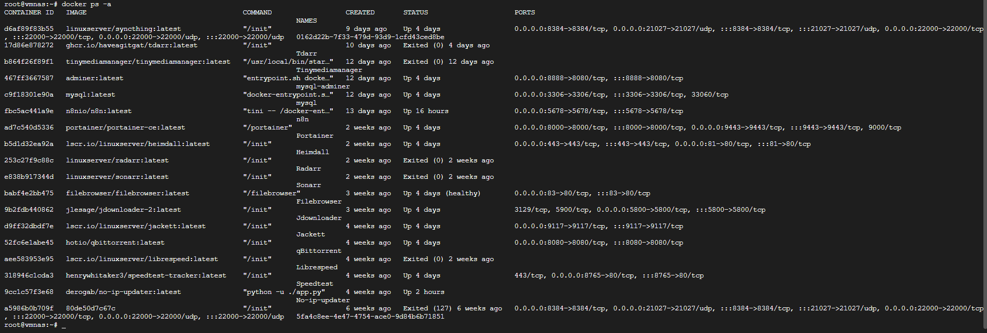Click the container ID c9f18301e90a
The width and height of the screenshot is (987, 333).
click(x=29, y=95)
